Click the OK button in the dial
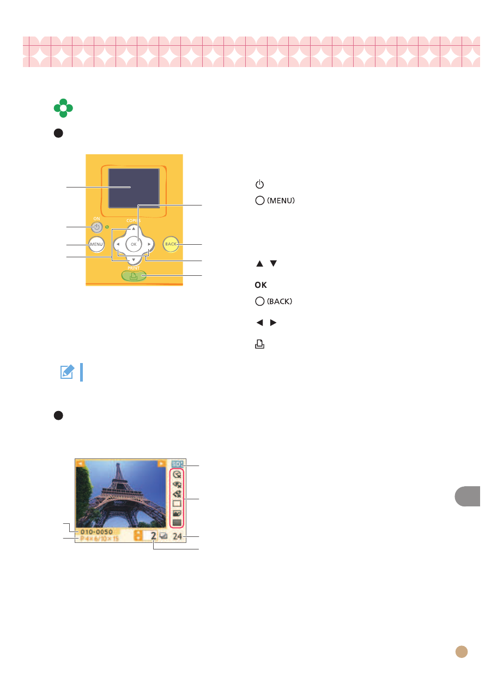 pos(134,245)
